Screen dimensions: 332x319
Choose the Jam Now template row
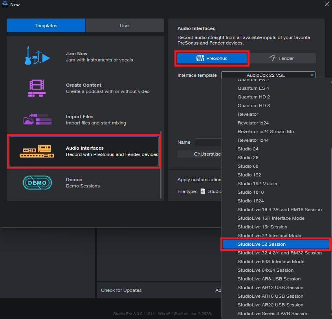point(84,57)
